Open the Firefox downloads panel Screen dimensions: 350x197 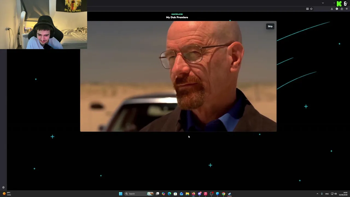pos(332,9)
